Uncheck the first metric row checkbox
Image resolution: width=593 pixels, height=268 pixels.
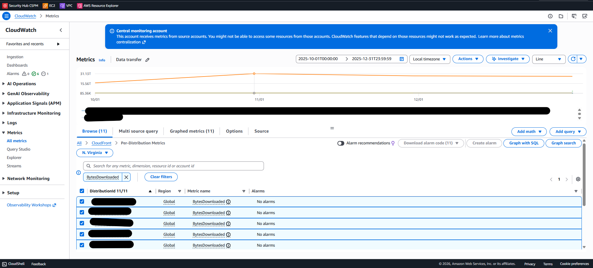click(x=82, y=201)
